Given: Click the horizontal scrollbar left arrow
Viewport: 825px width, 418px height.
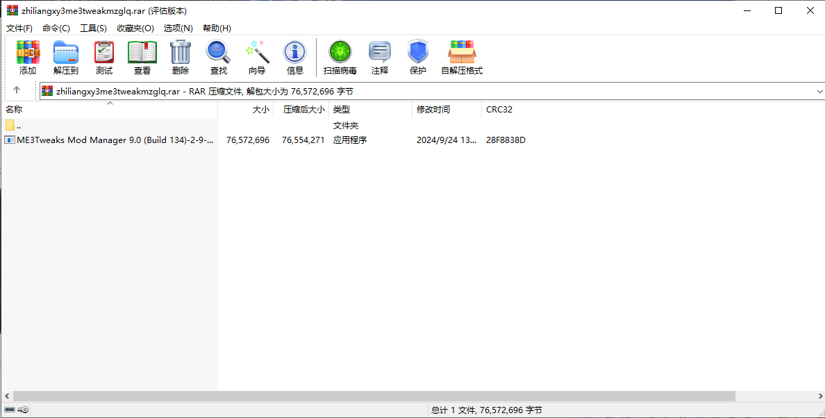Looking at the screenshot, I should click(x=7, y=396).
